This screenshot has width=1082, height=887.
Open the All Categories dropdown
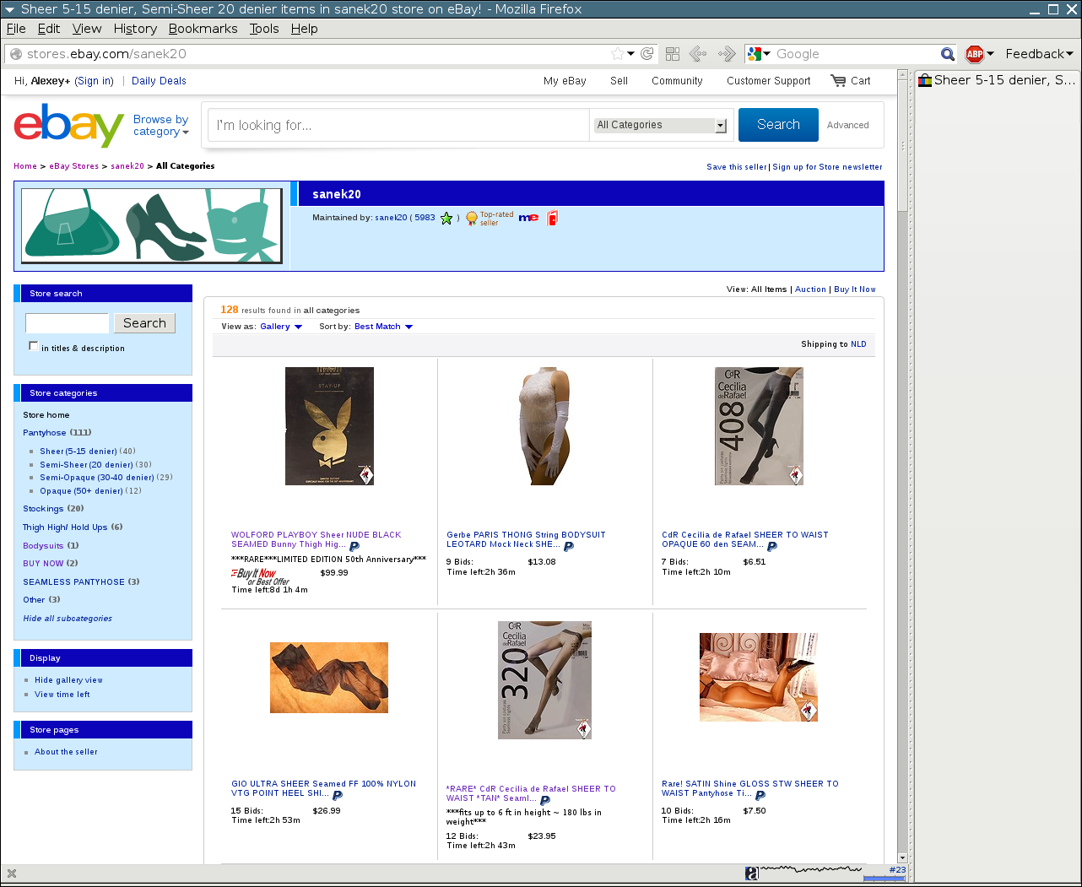click(661, 125)
